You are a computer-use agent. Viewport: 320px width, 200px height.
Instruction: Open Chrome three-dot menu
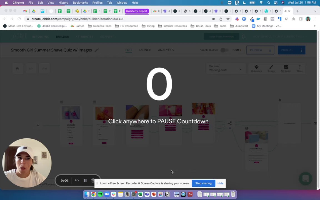315,19
